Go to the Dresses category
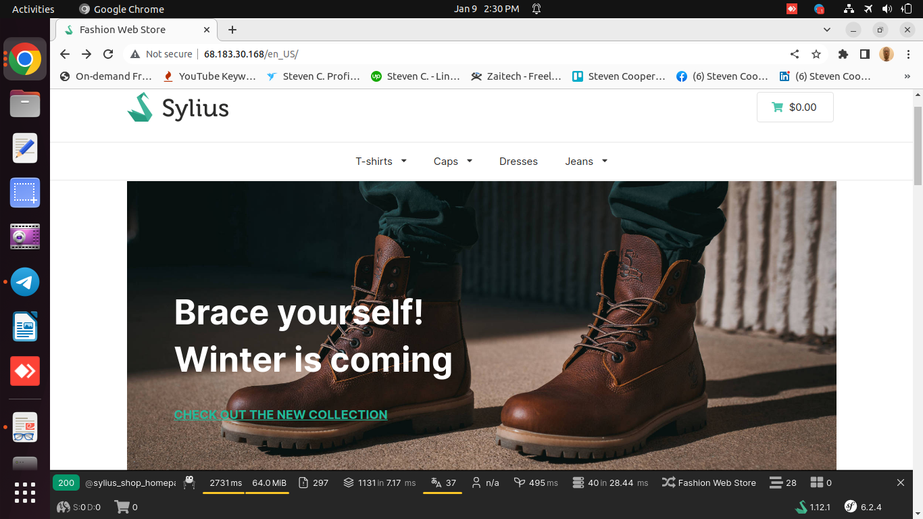The image size is (923, 519). [x=518, y=161]
